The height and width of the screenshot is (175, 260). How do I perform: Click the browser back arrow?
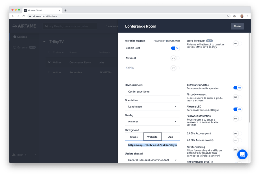point(13,16)
